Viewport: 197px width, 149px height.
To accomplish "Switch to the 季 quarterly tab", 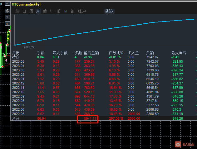I will tap(45, 11).
